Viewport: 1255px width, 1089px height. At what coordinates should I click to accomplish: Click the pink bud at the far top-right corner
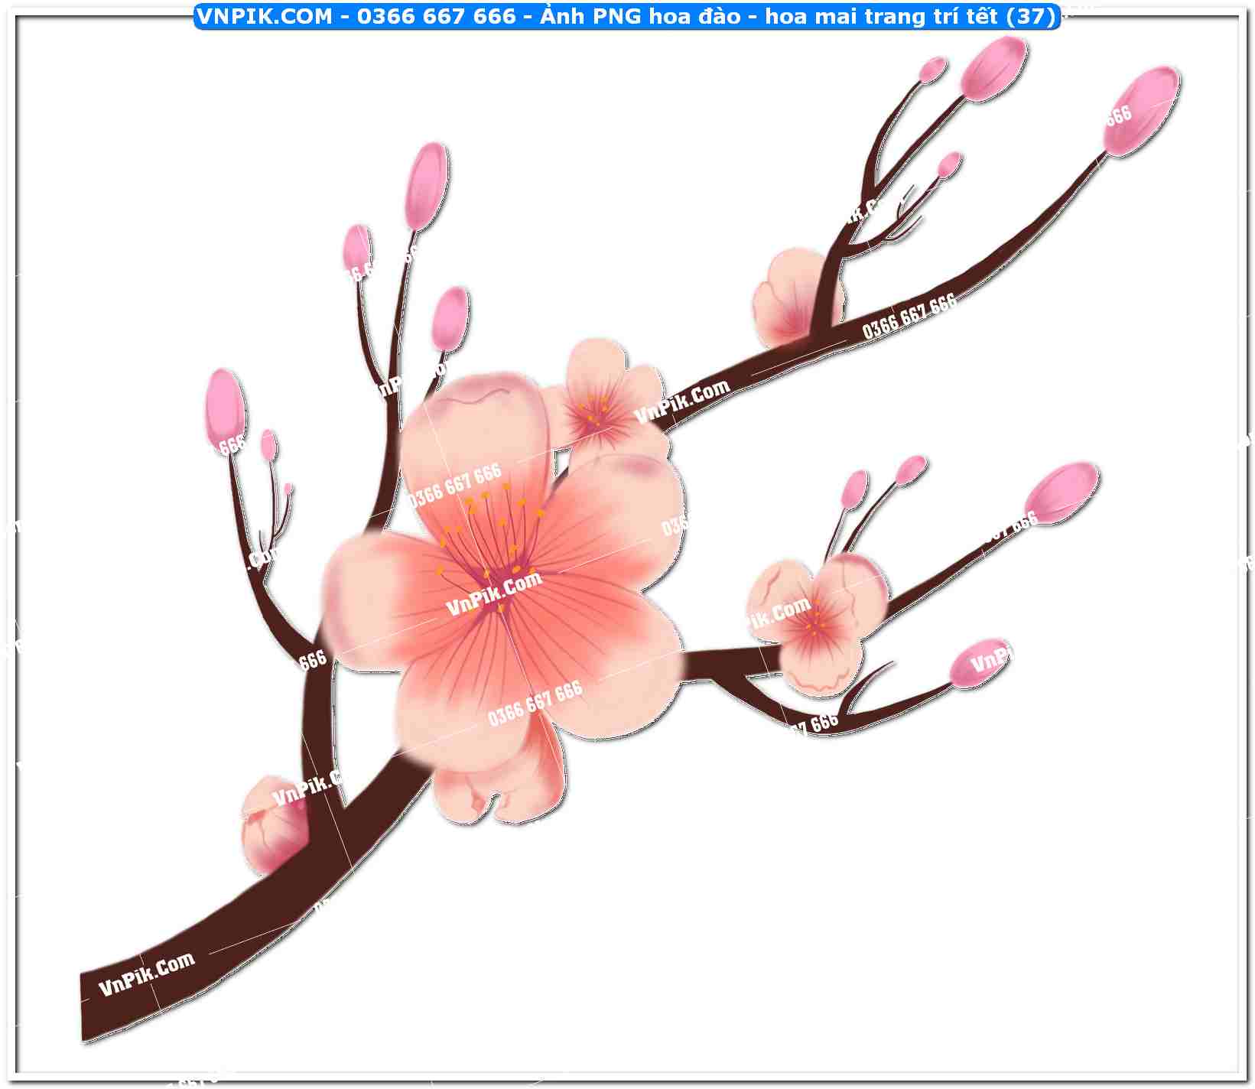1143,109
